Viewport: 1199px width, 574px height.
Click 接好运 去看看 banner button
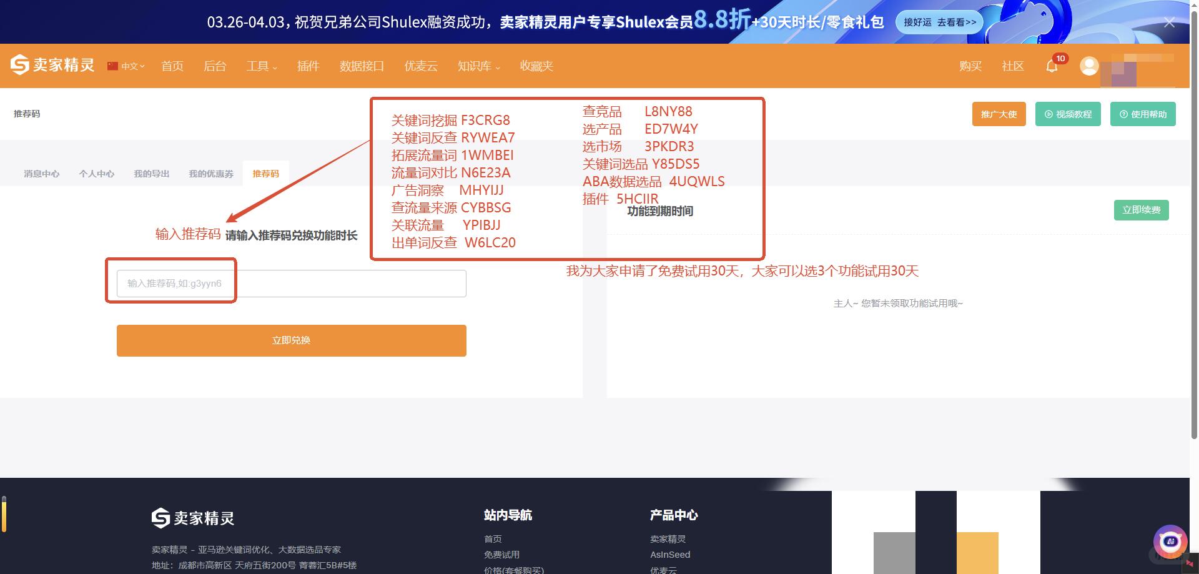coord(939,22)
